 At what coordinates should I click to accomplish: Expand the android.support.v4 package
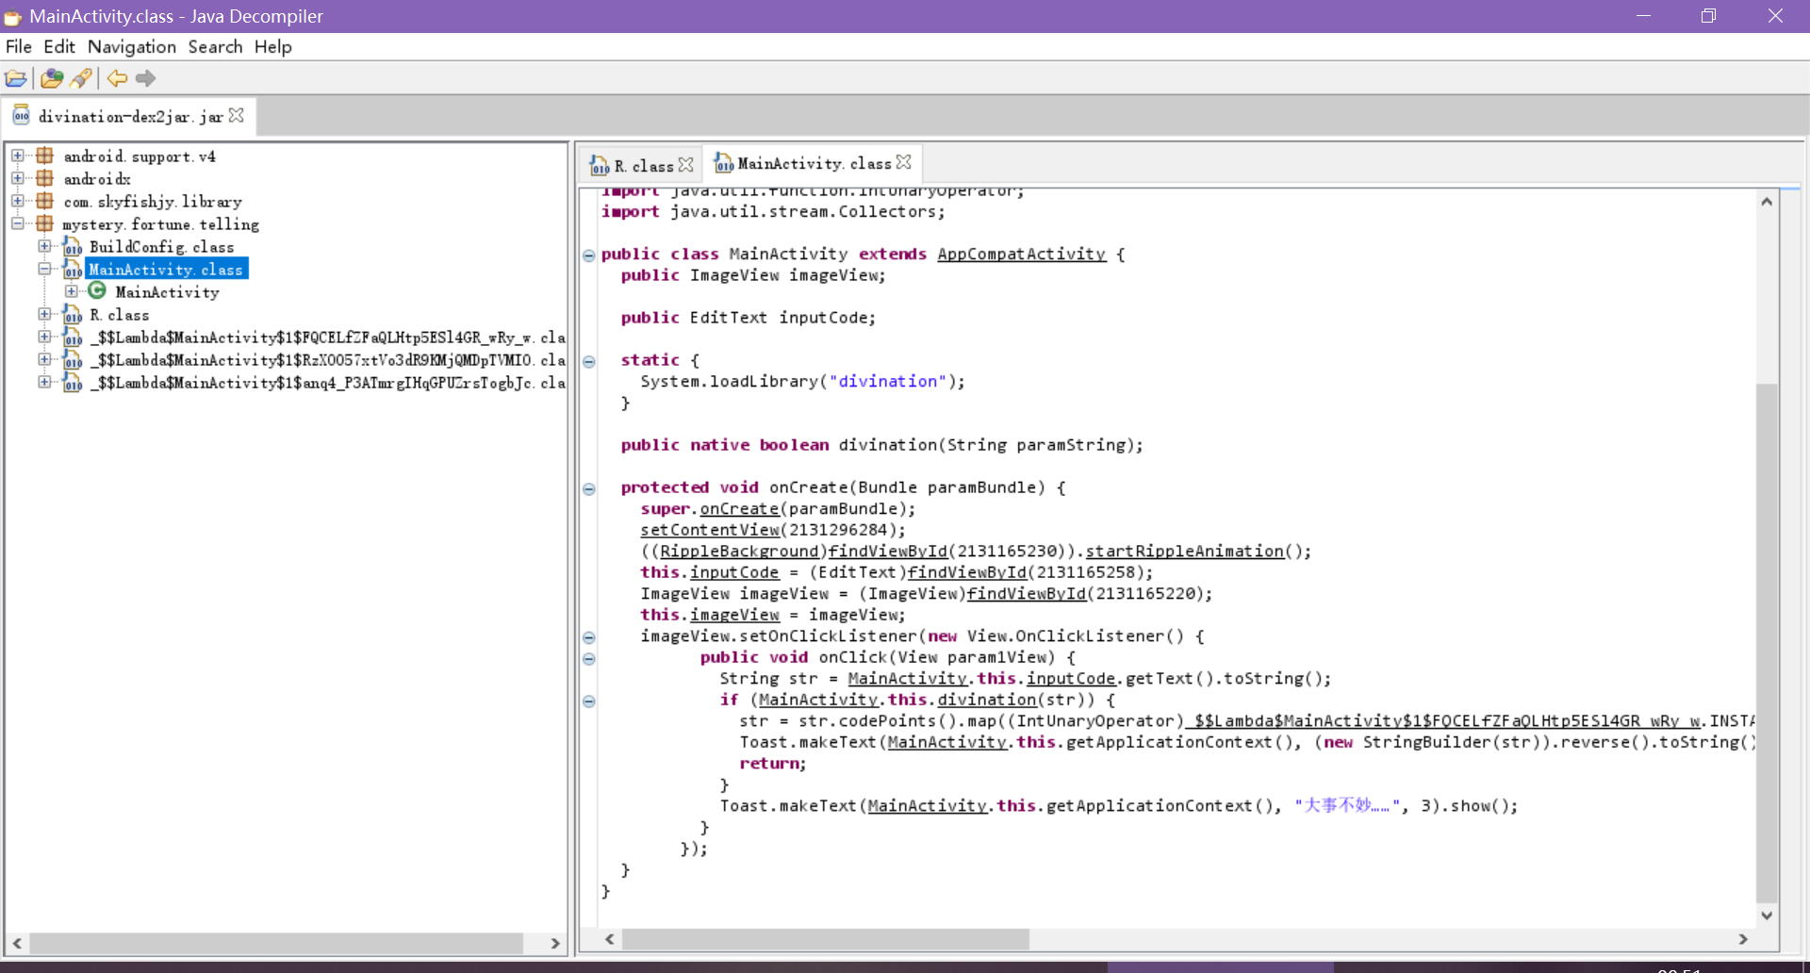pyautogui.click(x=17, y=155)
